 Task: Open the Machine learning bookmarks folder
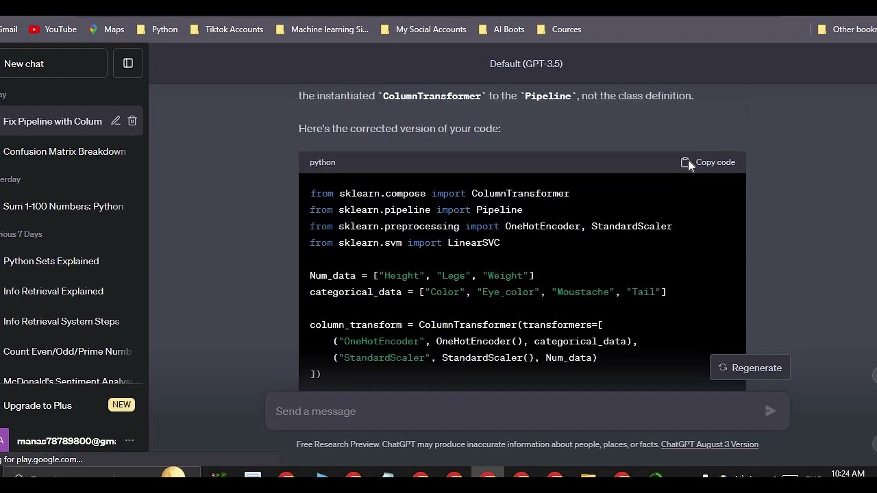point(322,29)
